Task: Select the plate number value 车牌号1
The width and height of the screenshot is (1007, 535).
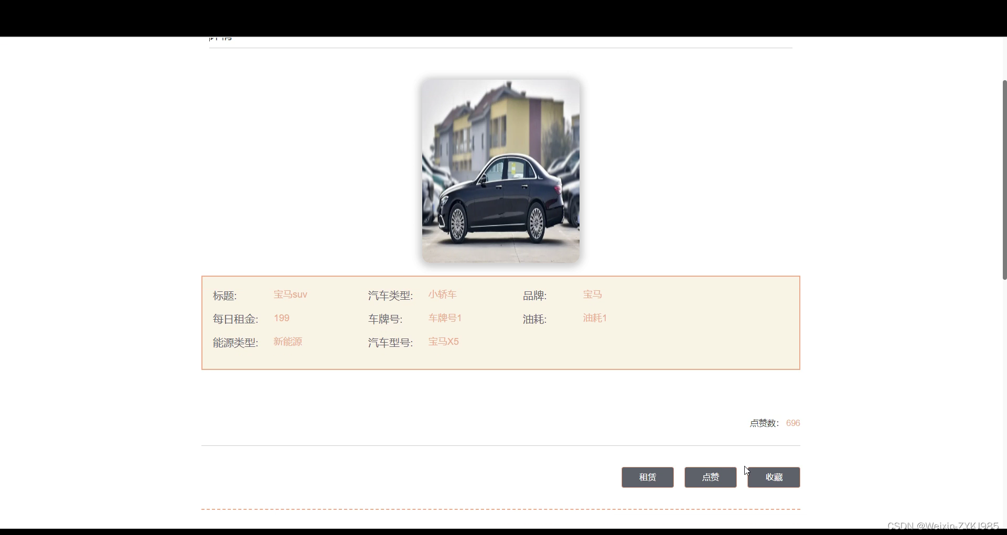Action: click(445, 318)
